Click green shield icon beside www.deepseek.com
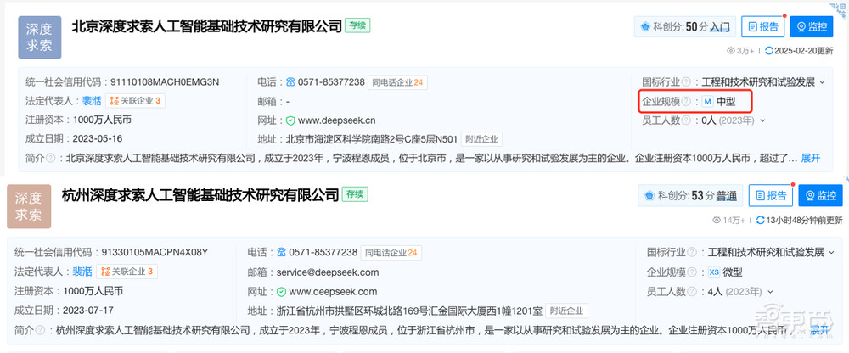The image size is (849, 353). tap(281, 292)
